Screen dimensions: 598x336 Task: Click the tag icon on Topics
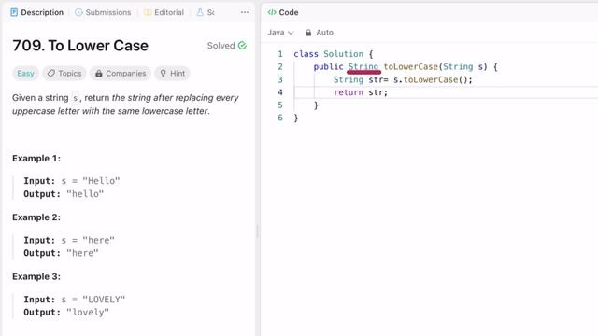(x=51, y=73)
